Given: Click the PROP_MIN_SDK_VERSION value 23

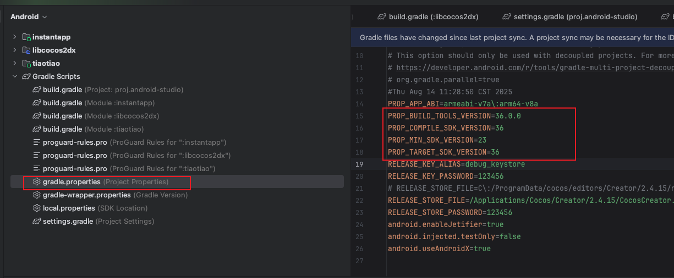Looking at the screenshot, I should coord(483,140).
